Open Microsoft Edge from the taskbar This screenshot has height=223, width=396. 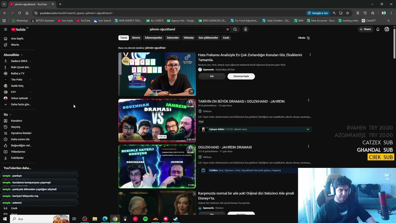(x=105, y=219)
